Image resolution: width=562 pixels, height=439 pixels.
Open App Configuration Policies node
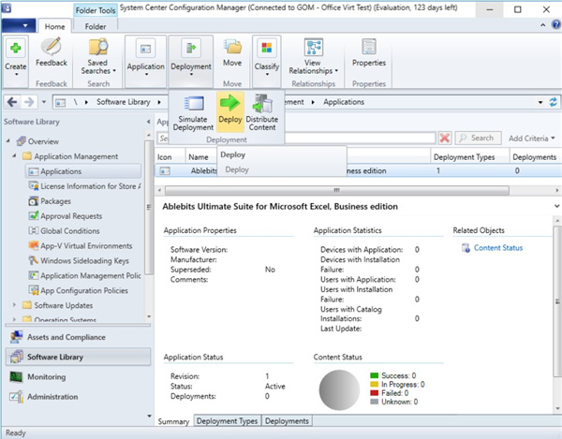click(78, 290)
